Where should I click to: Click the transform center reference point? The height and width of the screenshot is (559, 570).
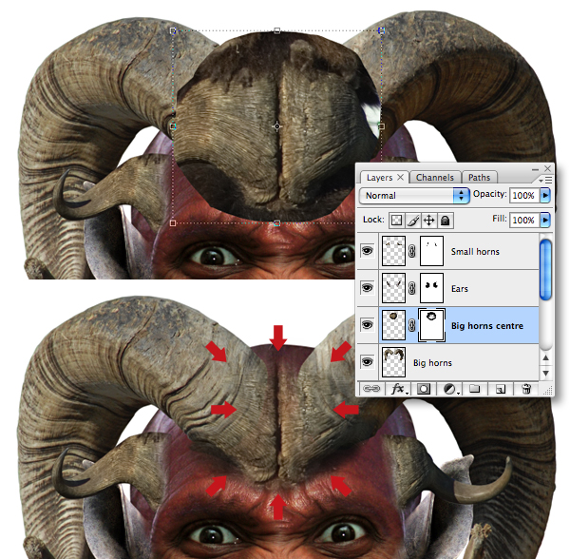[277, 126]
